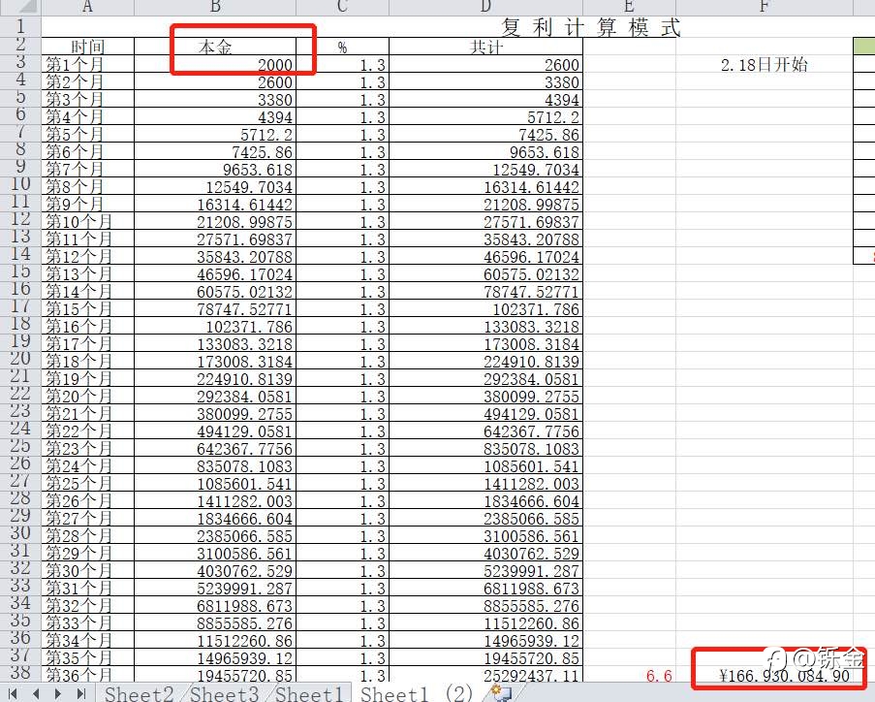The width and height of the screenshot is (875, 702).
Task: Click the 共计 header cell
Action: click(485, 47)
